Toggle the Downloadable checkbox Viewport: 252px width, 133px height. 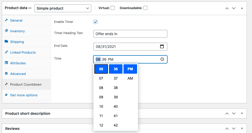145,8
